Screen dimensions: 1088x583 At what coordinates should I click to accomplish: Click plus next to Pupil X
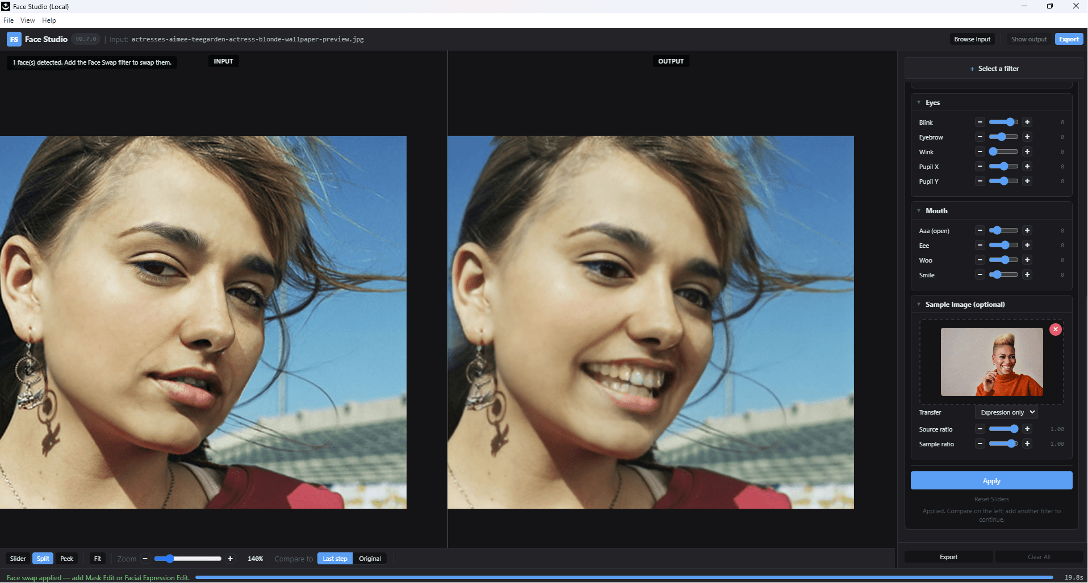1027,166
